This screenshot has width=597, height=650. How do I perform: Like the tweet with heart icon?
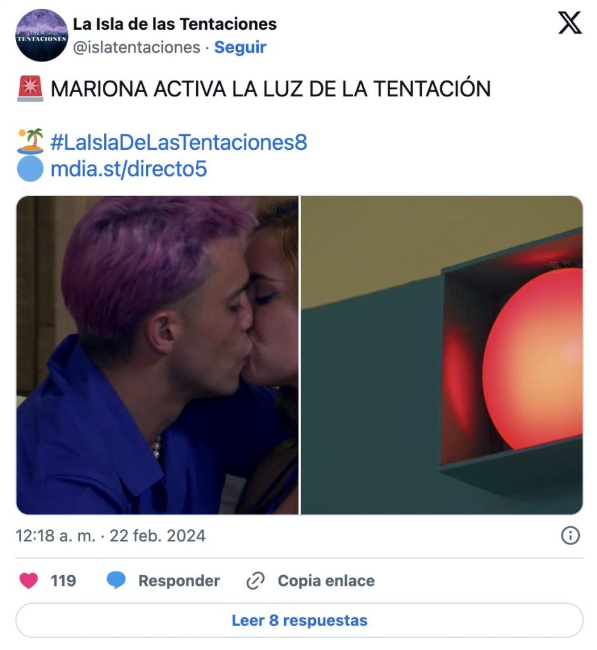click(29, 580)
